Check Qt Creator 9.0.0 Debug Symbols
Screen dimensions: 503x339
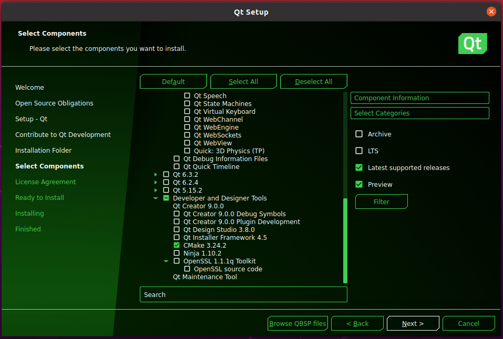(x=177, y=214)
